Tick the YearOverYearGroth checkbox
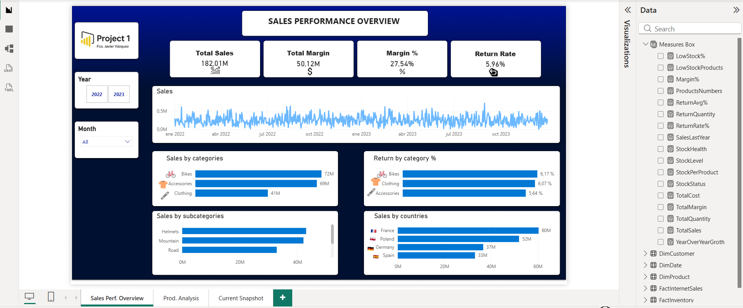 660,242
